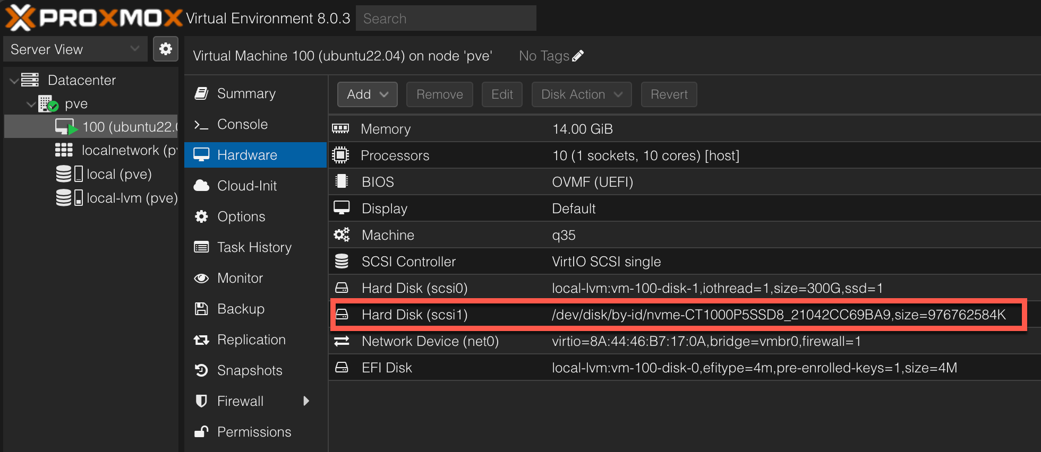Screen dimensions: 1041x452
Task: Click the virtio=8A:44:46:B7:17:0A network value
Action: tap(706, 341)
